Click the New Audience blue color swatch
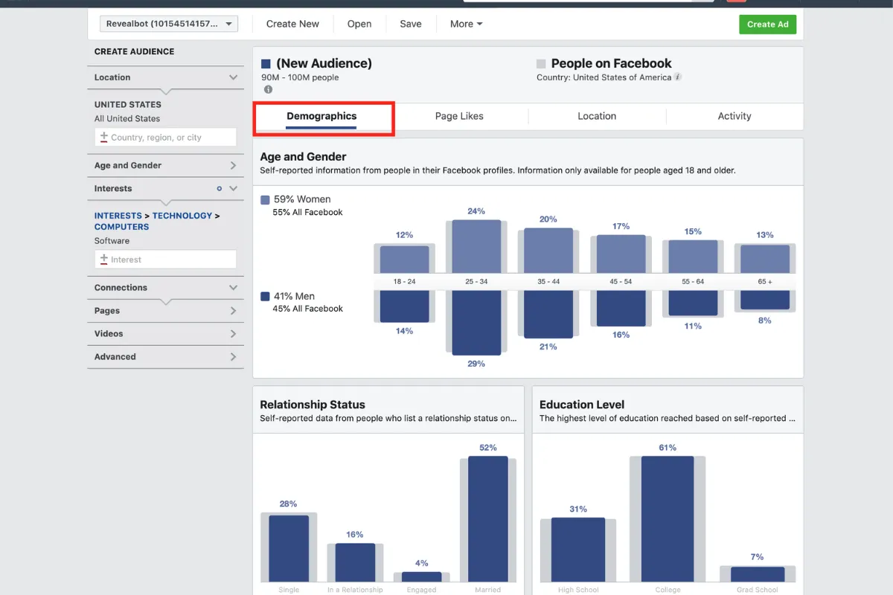The image size is (893, 595). point(266,64)
